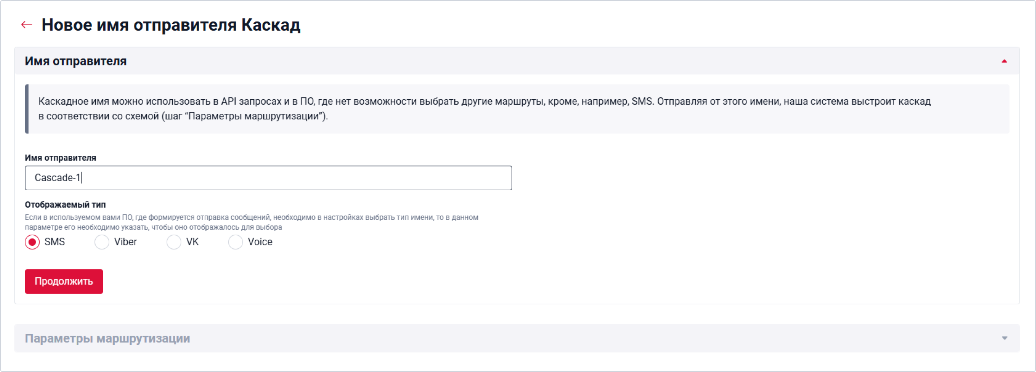This screenshot has width=1036, height=372.
Task: Click the red back arrow icon
Action: coord(27,25)
